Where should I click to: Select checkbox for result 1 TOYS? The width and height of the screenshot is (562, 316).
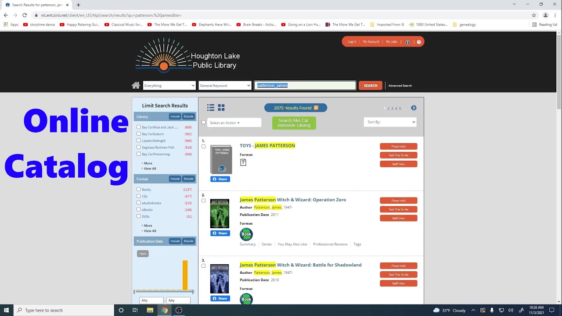coord(203,147)
